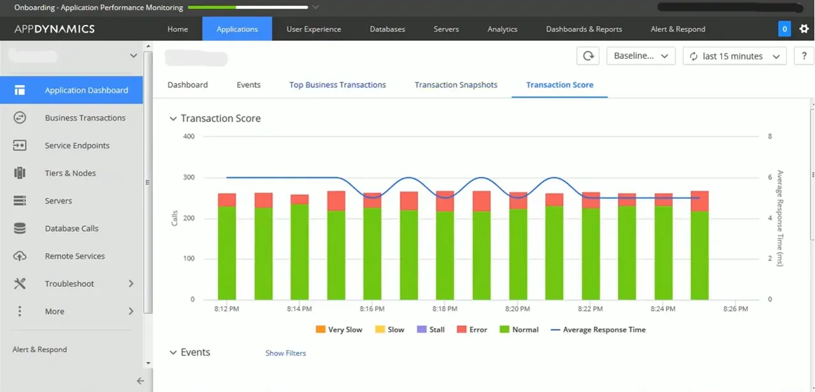Screen dimensions: 815x392
Task: Expand the onboarding progress dropdown arrow
Action: (x=316, y=8)
